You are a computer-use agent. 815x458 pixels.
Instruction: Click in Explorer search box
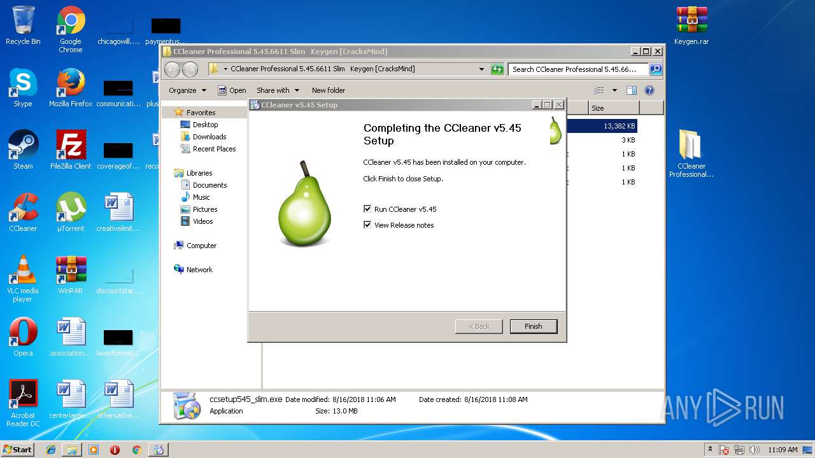(x=578, y=69)
